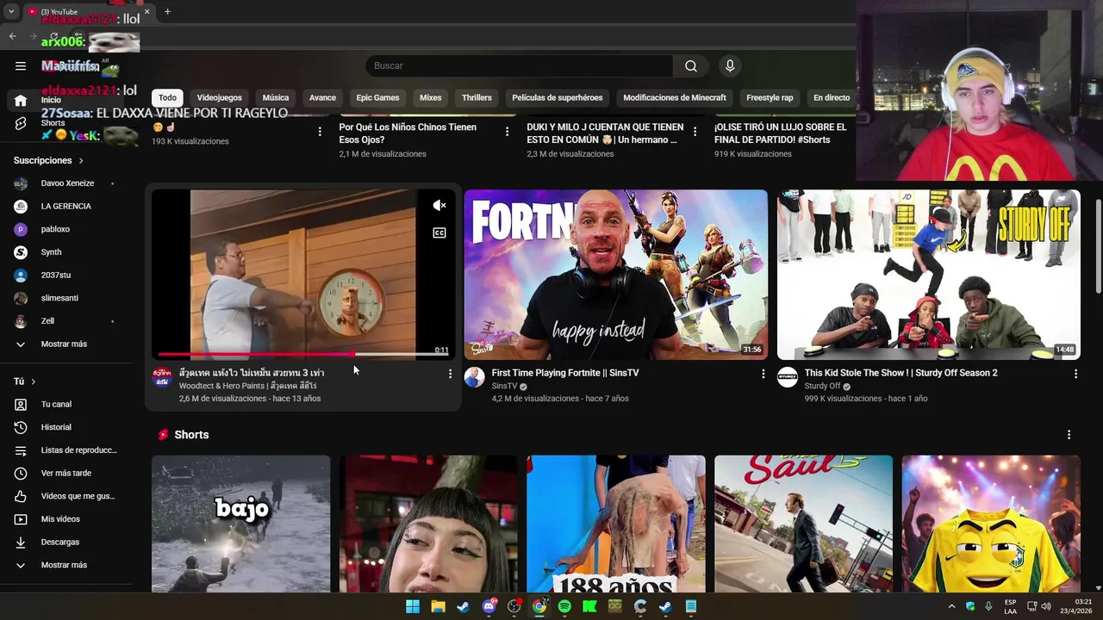Open Spotify from the taskbar
The height and width of the screenshot is (620, 1103).
564,606
